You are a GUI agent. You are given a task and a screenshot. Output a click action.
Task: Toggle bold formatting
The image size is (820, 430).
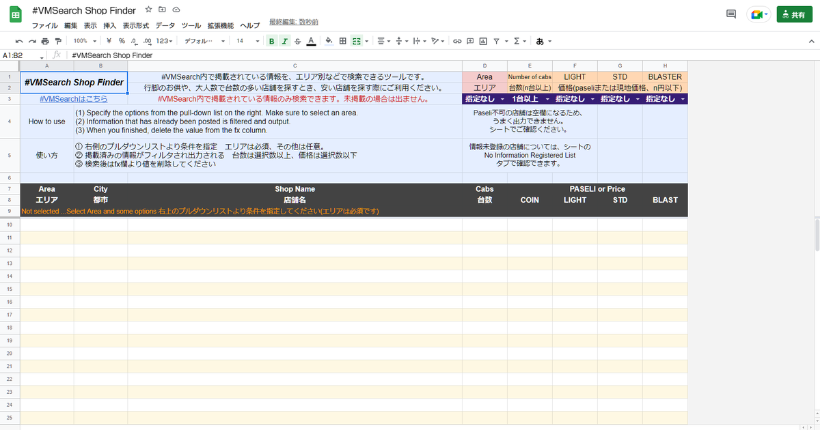coord(272,41)
